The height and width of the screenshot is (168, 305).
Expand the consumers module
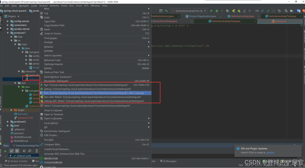8,25
